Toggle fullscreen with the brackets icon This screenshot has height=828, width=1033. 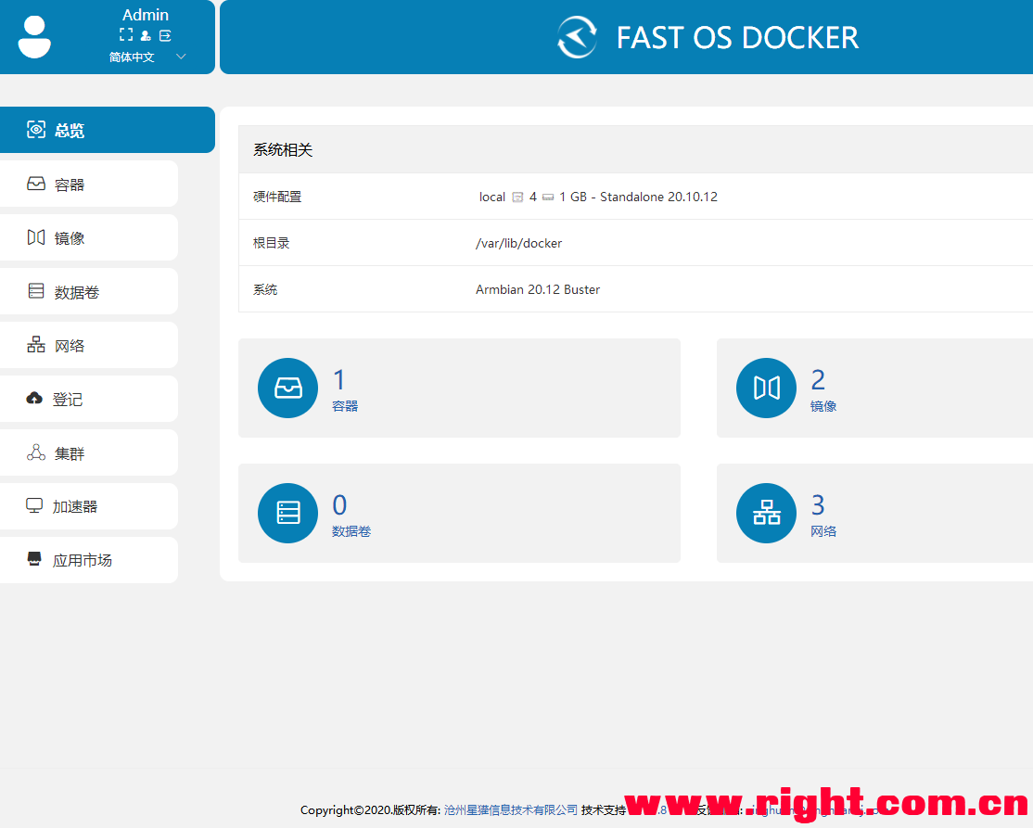tap(126, 35)
